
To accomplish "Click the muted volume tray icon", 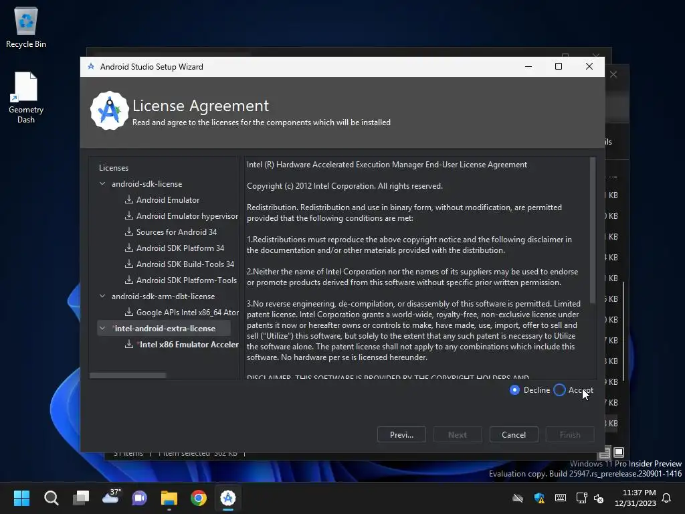I will [599, 498].
